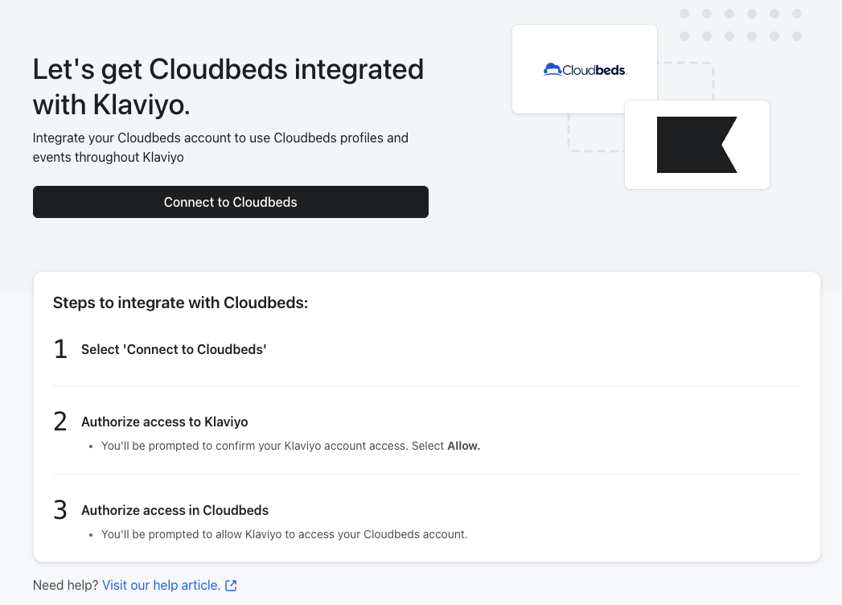This screenshot has height=605, width=842.
Task: Click the 'Authorize access in Cloudbeds' step title
Action: click(175, 510)
